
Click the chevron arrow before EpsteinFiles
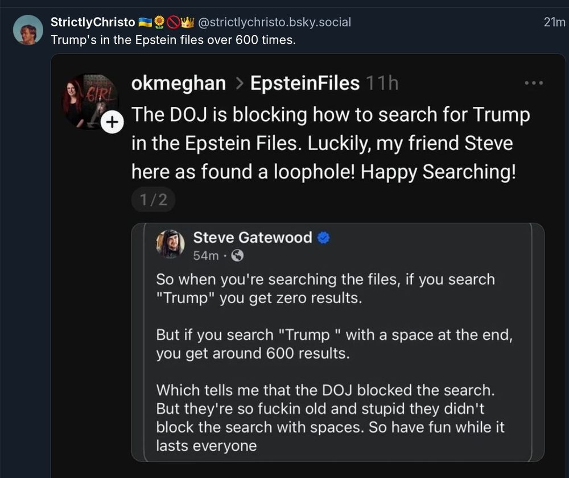pyautogui.click(x=238, y=84)
